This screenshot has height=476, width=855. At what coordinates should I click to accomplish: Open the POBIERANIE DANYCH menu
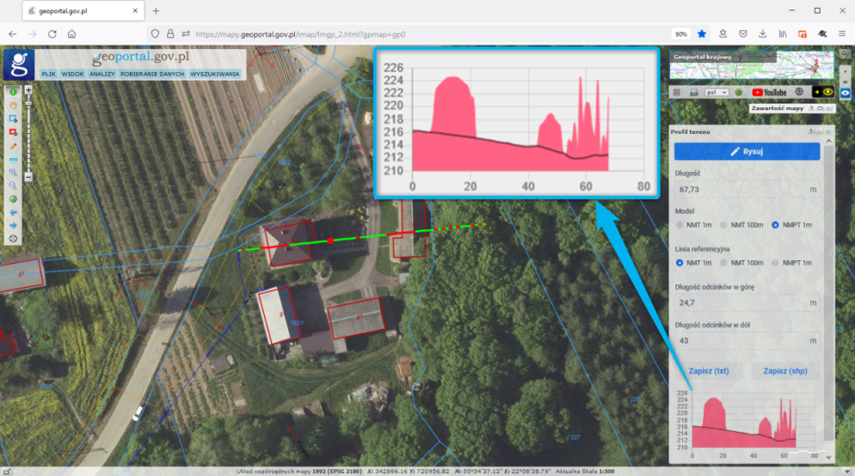[151, 74]
